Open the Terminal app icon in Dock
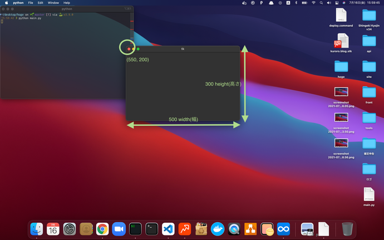 click(151, 229)
